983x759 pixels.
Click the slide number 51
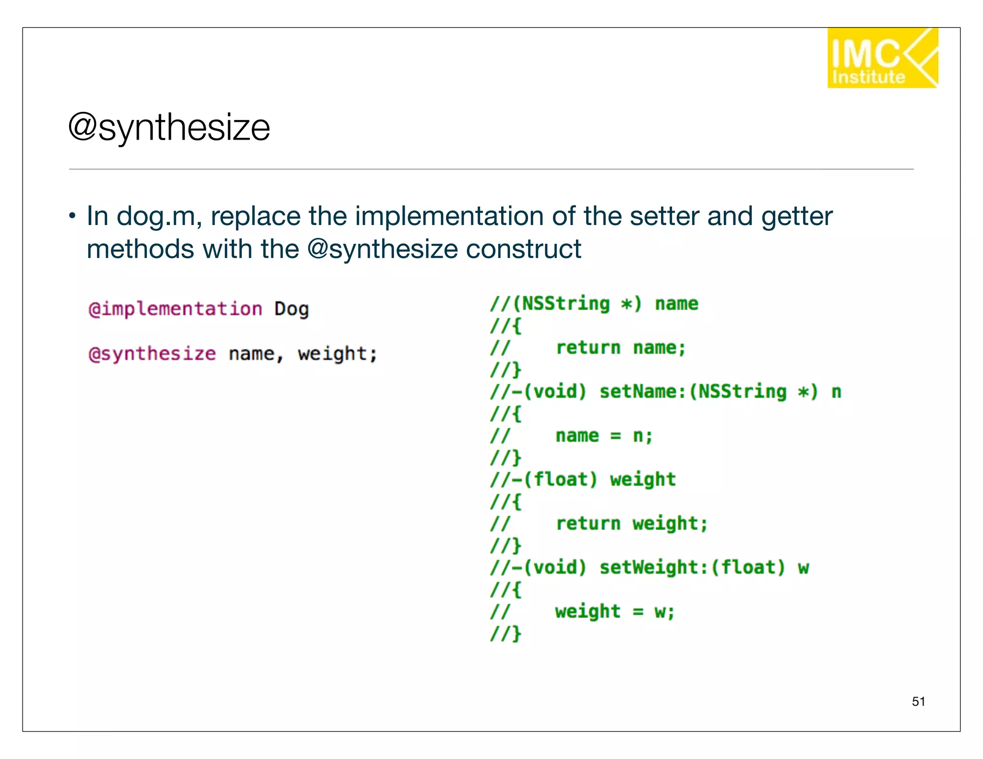(918, 701)
